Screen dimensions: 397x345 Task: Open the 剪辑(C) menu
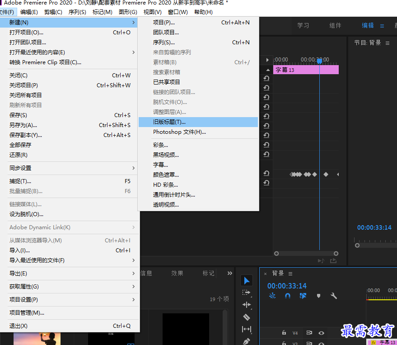click(53, 12)
